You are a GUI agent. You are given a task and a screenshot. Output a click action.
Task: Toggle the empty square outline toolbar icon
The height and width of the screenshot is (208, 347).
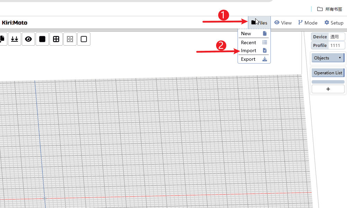pos(84,39)
